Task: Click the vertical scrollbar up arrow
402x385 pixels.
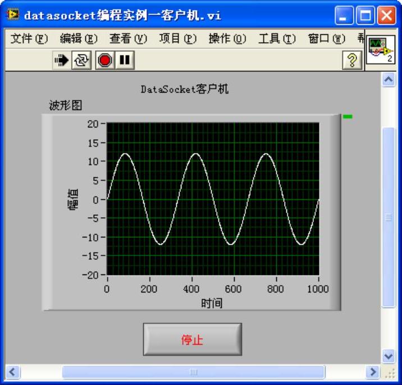Action: (389, 80)
